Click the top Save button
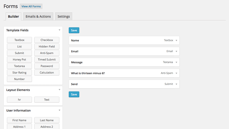 click(74, 30)
